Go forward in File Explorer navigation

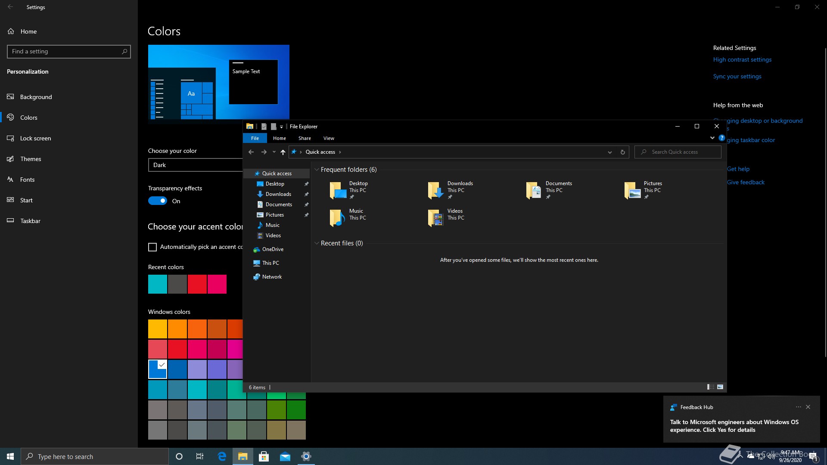click(x=264, y=152)
